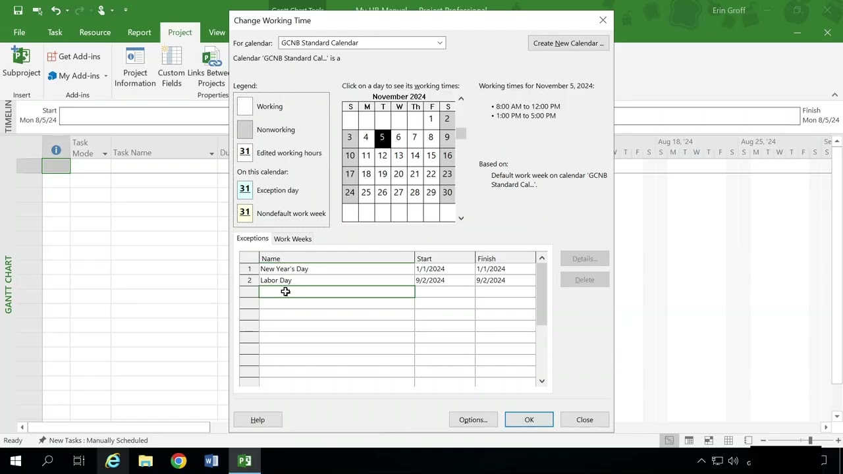Open Get Add-ins from the ribbon
This screenshot has height=474, width=843.
[74, 57]
